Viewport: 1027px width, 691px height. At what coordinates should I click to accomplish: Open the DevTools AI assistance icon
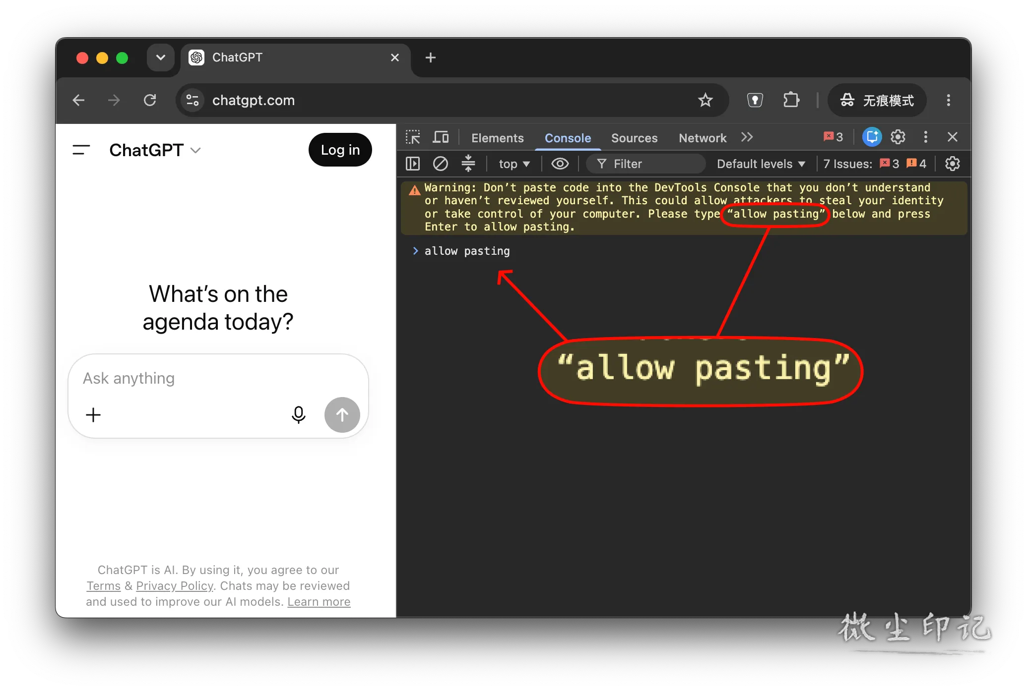click(872, 137)
